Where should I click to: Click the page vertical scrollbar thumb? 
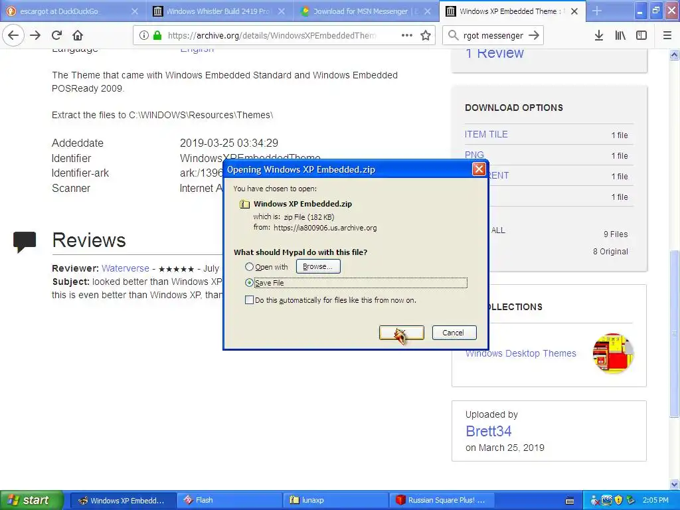(674, 334)
